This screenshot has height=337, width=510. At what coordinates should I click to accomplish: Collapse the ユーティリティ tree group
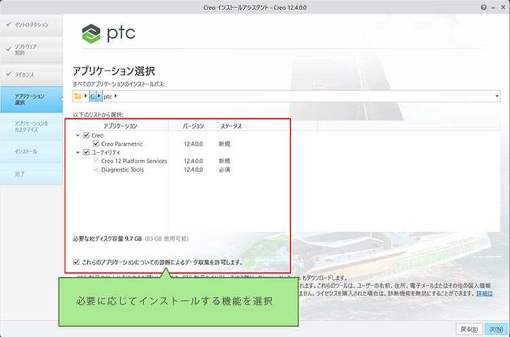click(x=78, y=152)
